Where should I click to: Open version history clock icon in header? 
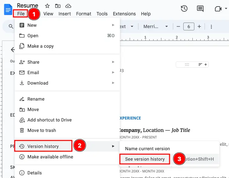coord(184,8)
